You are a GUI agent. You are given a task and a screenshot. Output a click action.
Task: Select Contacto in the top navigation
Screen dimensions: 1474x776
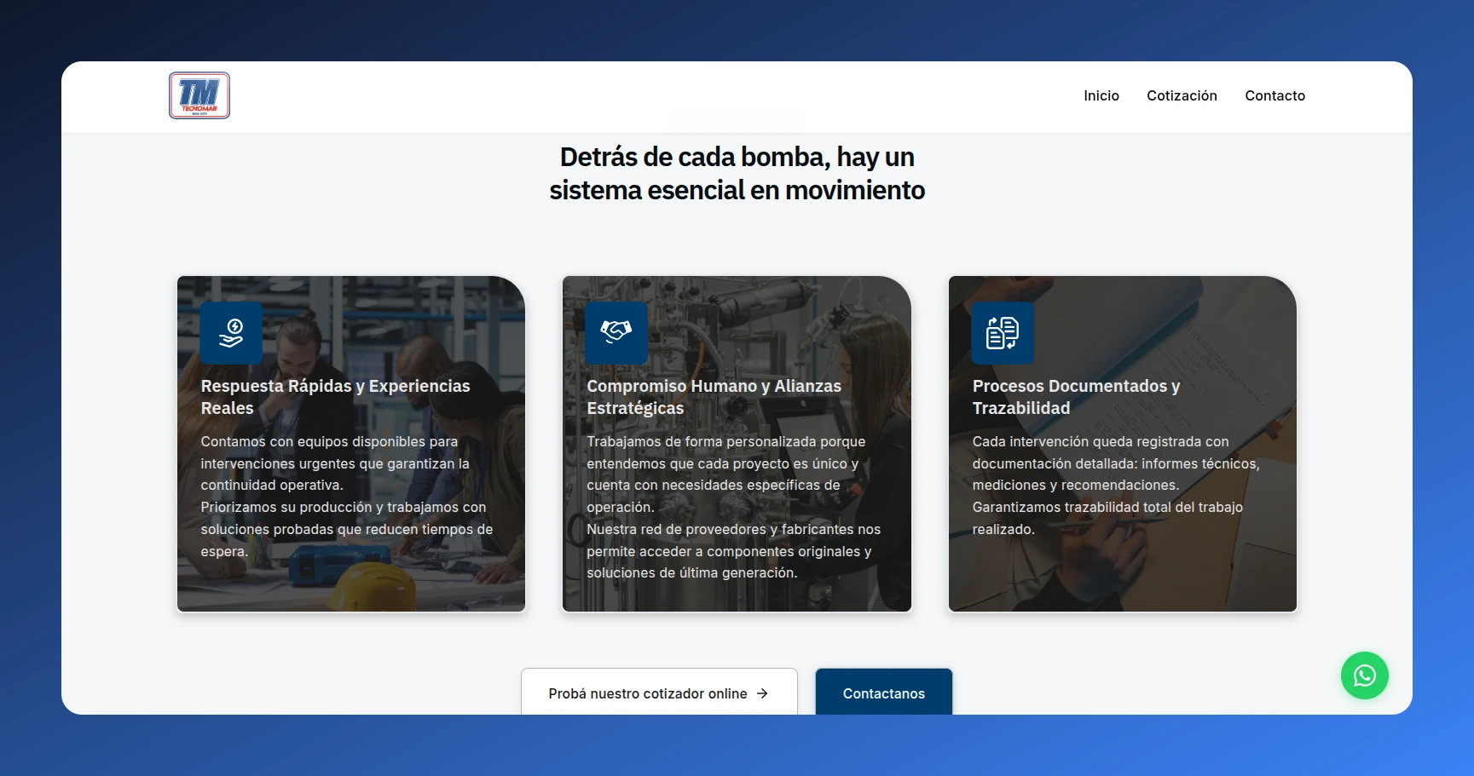tap(1275, 95)
